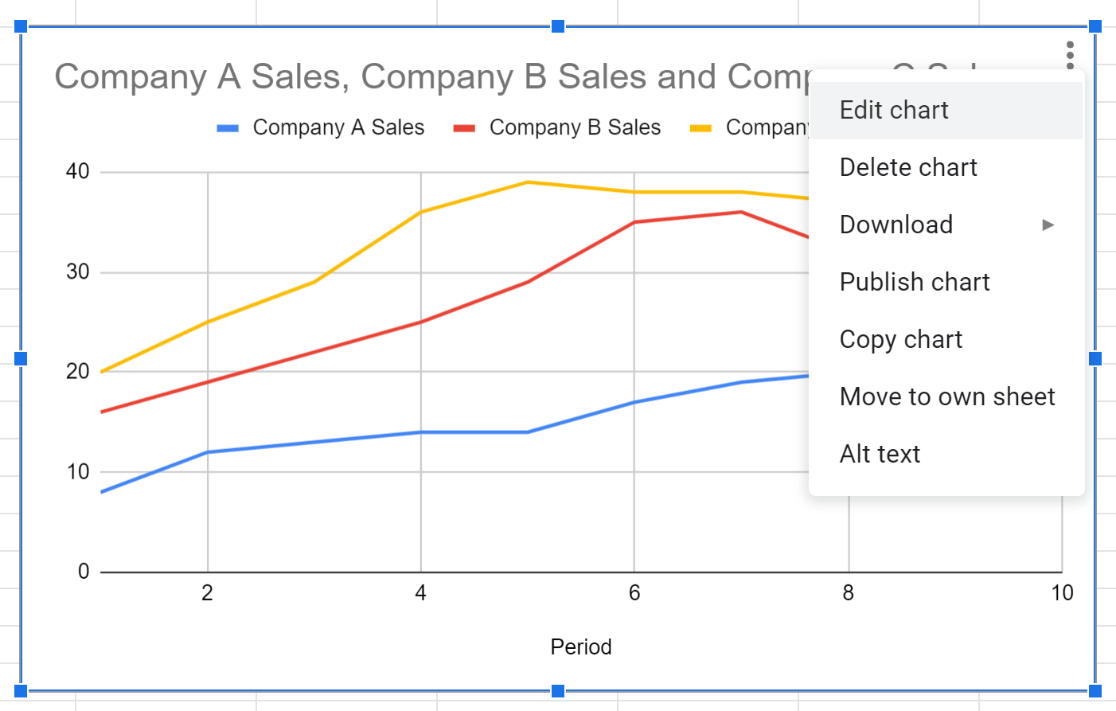Image resolution: width=1116 pixels, height=711 pixels.
Task: Select the top-left resize handle of the chart
Action: coord(21,27)
